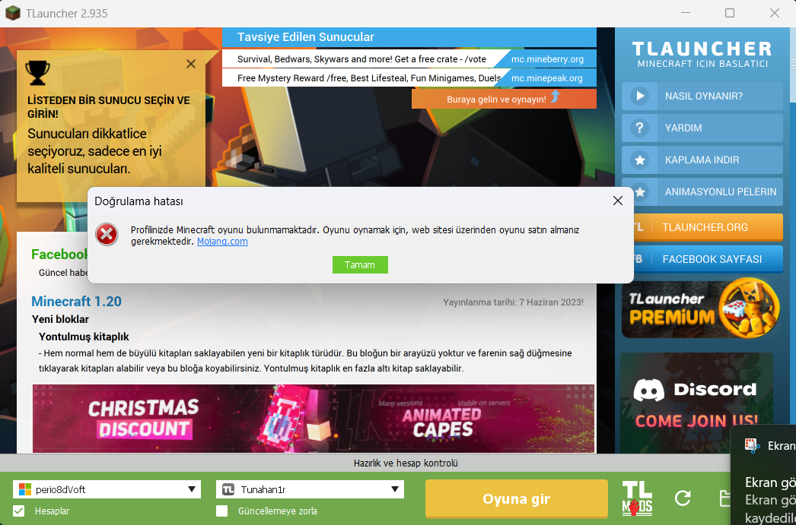
Task: Open the folder icon in the bottom bar
Action: [725, 498]
